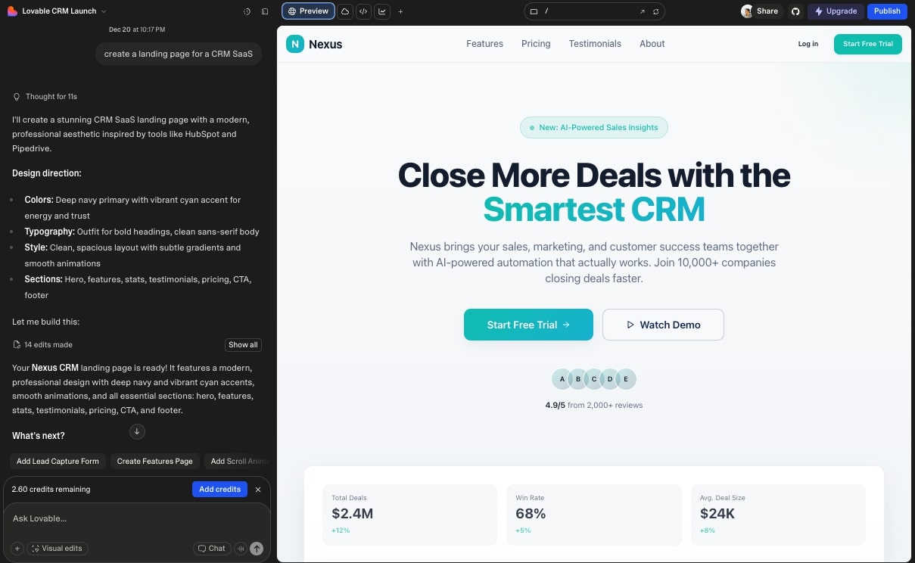This screenshot has width=915, height=563.
Task: Open the code view with the </> icon
Action: (x=363, y=11)
